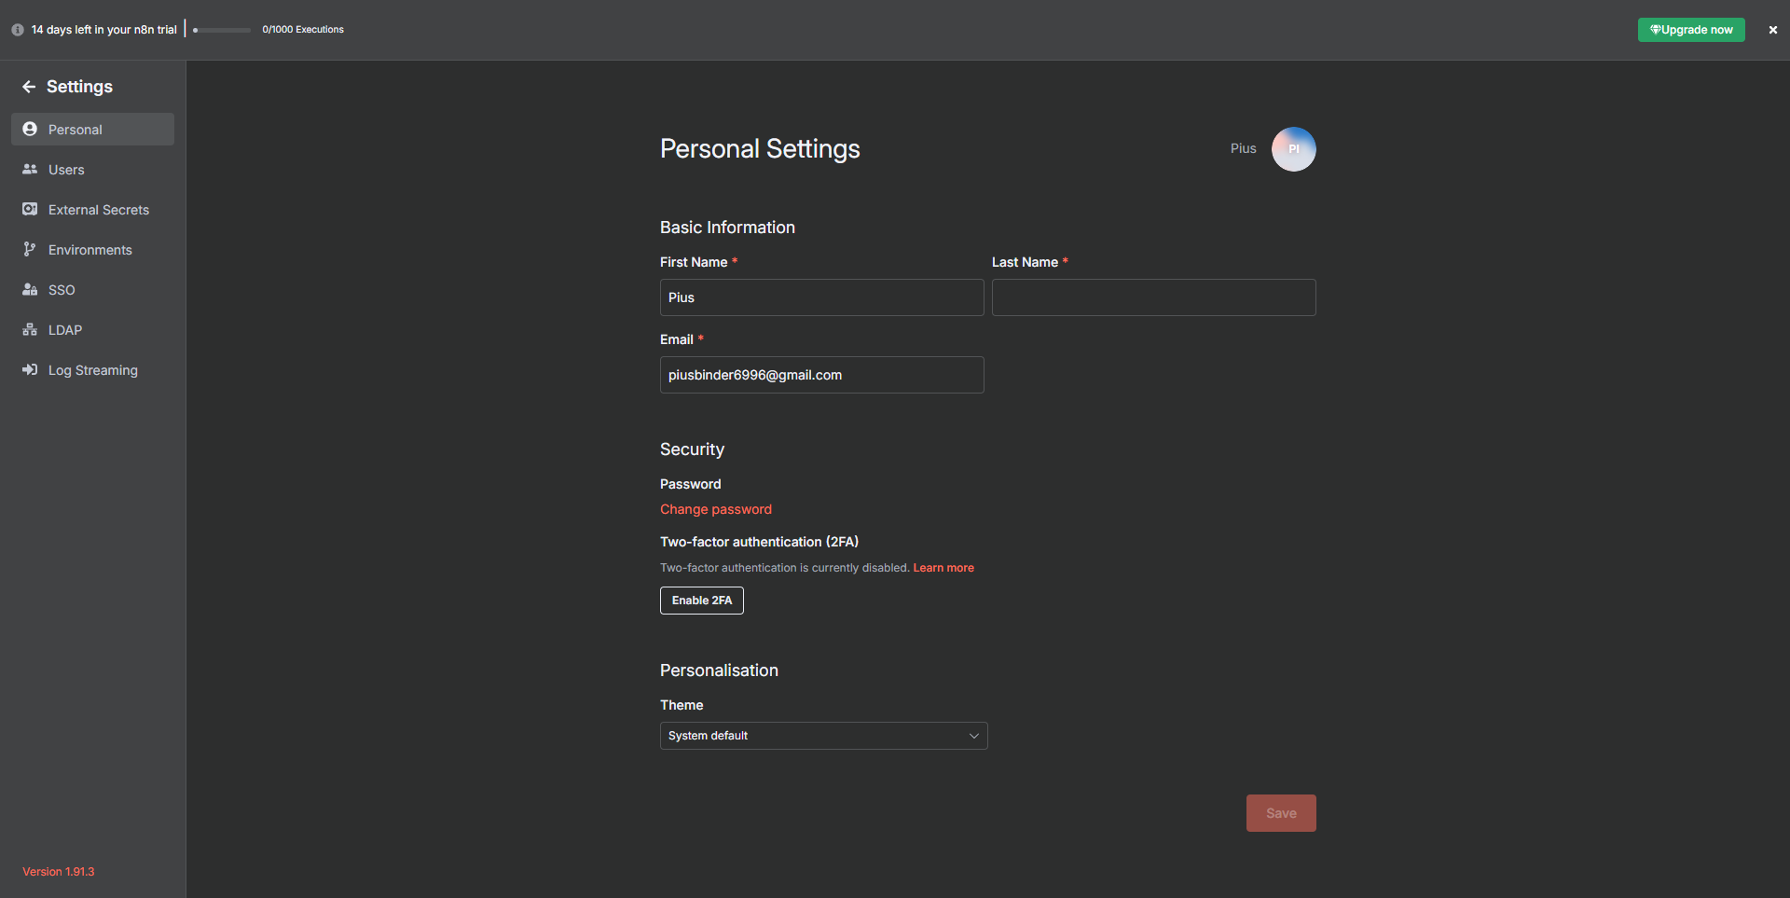Click Upgrade now button

1690,30
